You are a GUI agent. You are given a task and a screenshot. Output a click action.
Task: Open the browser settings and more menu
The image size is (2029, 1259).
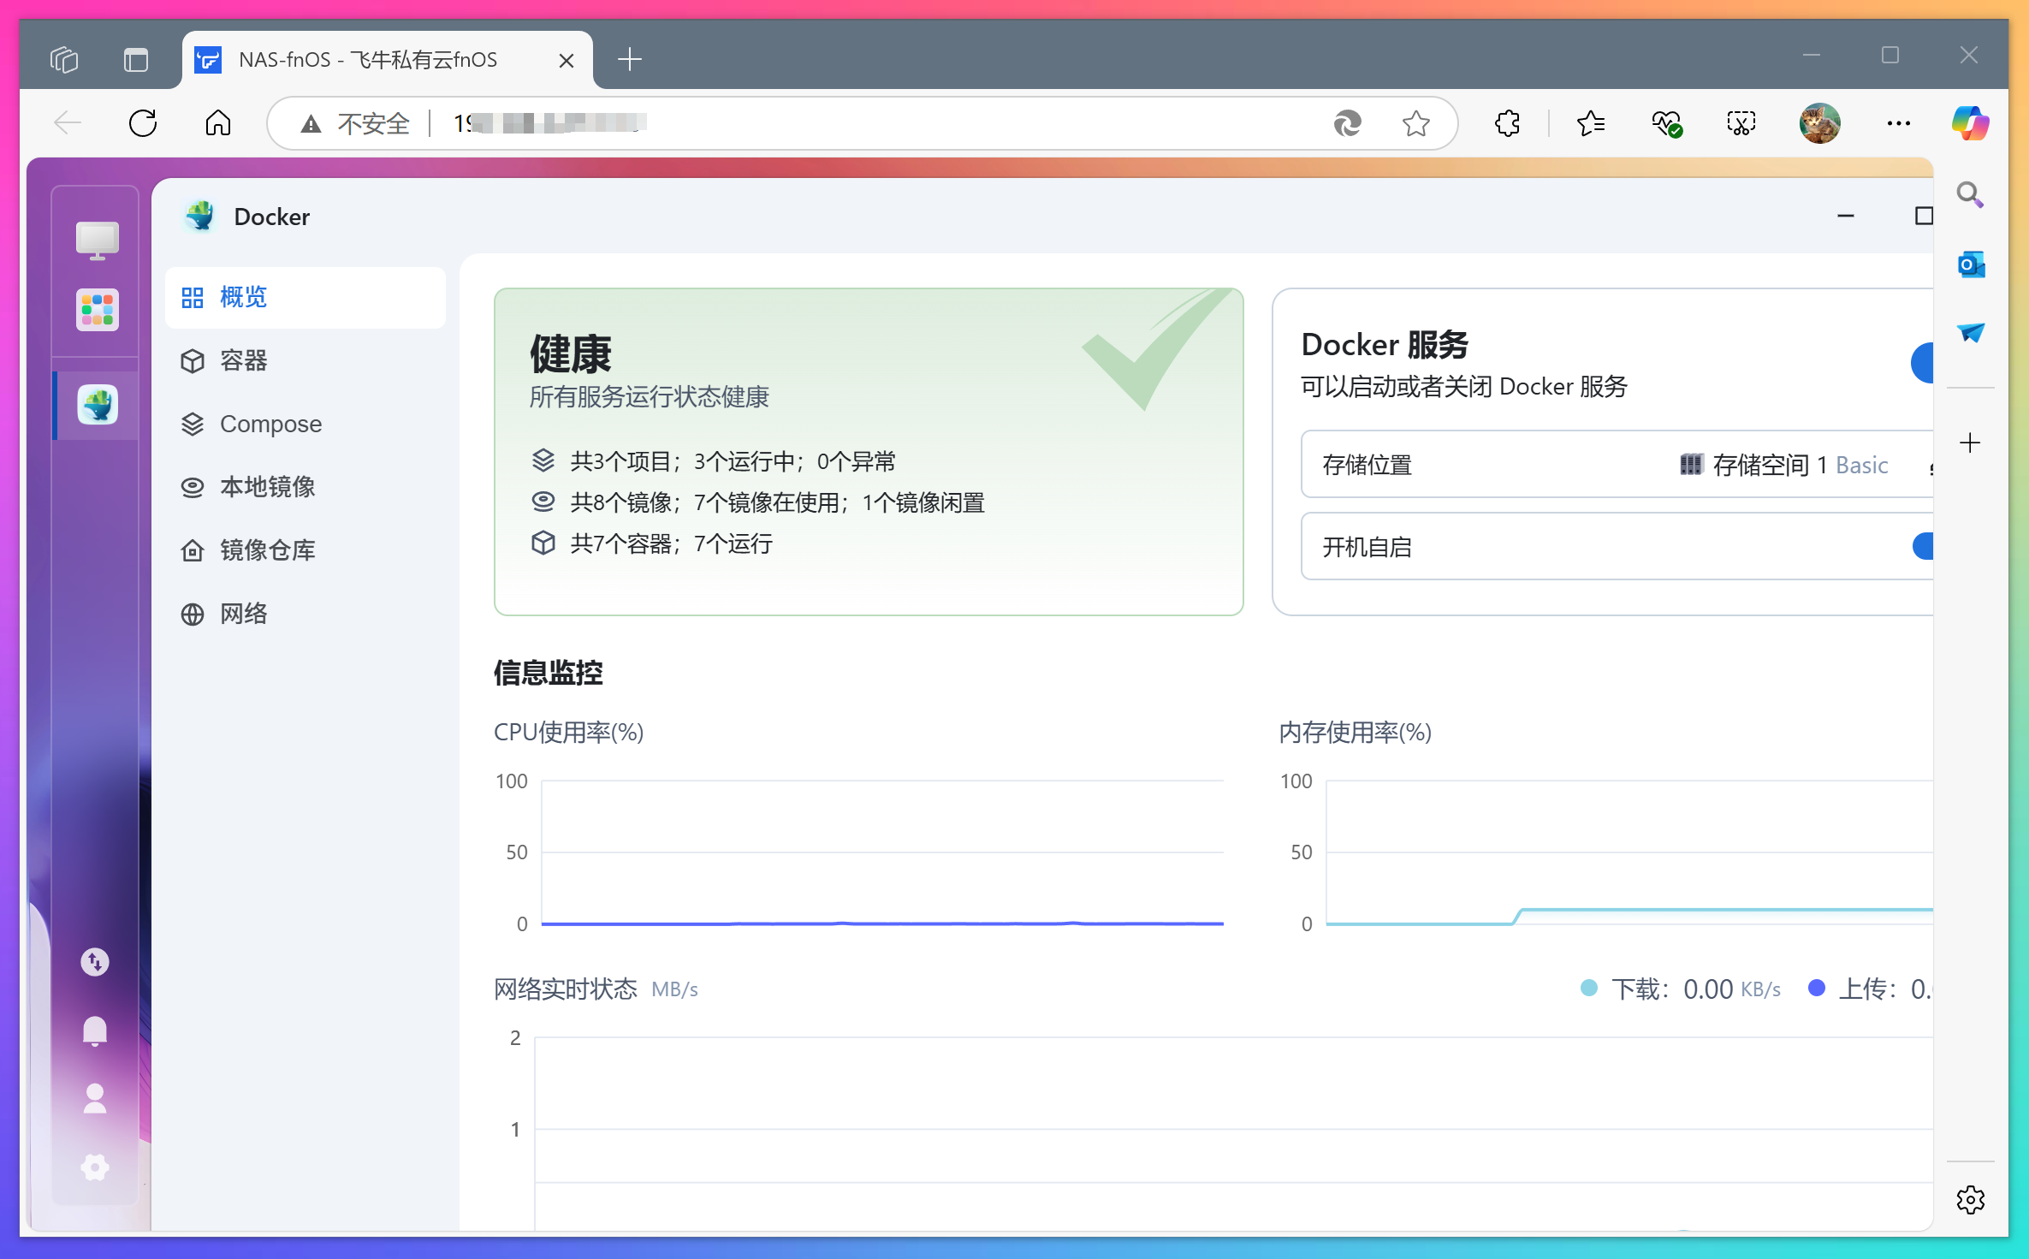(1897, 124)
